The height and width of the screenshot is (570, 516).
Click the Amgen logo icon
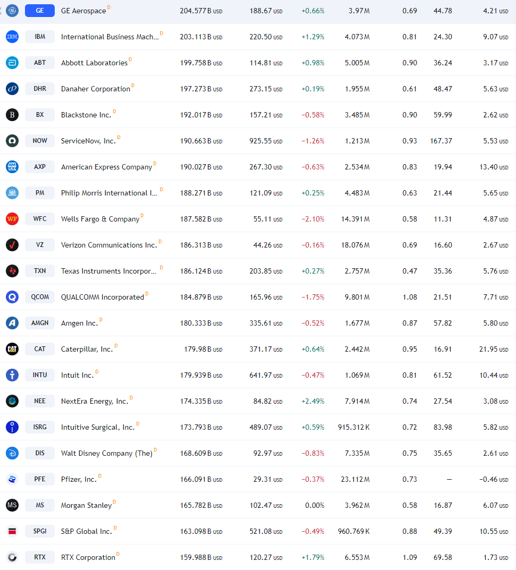pyautogui.click(x=12, y=323)
